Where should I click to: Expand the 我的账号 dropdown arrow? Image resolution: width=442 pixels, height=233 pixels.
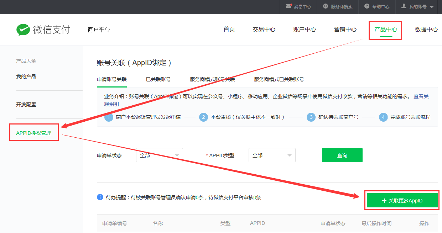(x=431, y=7)
